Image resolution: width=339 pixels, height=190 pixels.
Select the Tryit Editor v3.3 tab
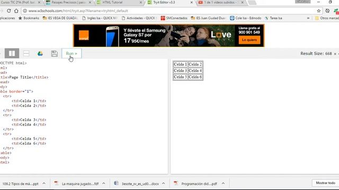[x=164, y=2]
